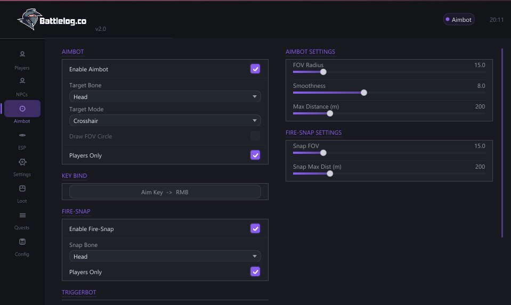The height and width of the screenshot is (305, 511).
Task: Enable the Draw FOV Circle checkbox
Action: coord(255,136)
